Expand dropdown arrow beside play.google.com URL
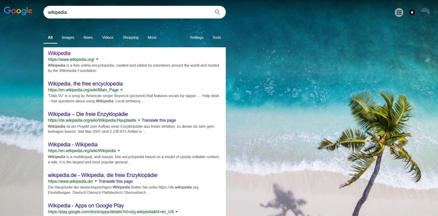Screen dimensions: 438x216 [x=177, y=212]
